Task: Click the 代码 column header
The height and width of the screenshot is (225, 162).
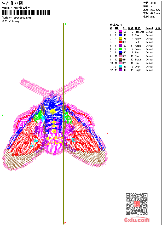Action: tap(130, 28)
